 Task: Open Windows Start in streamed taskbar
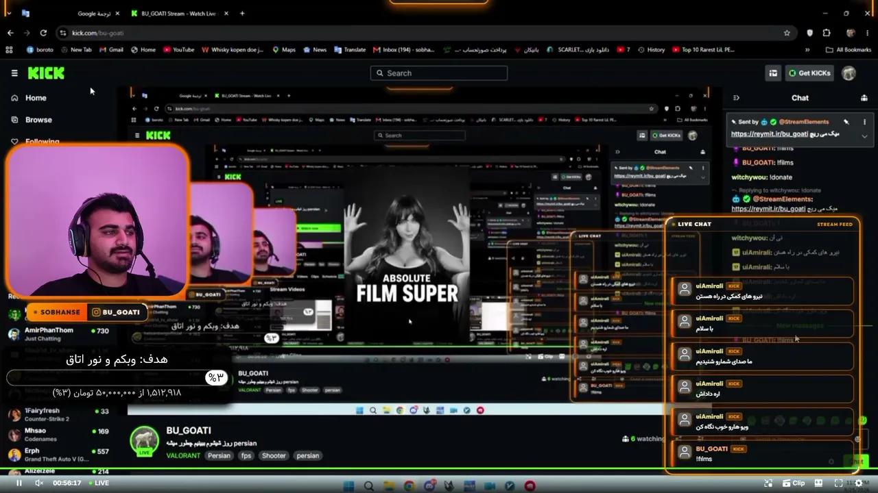pos(348,486)
